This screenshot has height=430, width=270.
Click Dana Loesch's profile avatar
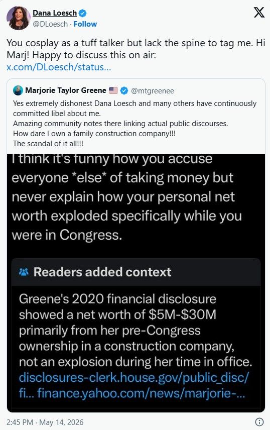(18, 18)
